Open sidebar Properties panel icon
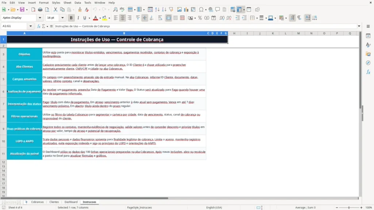Image resolution: width=374 pixels, height=210 pixels. click(368, 36)
